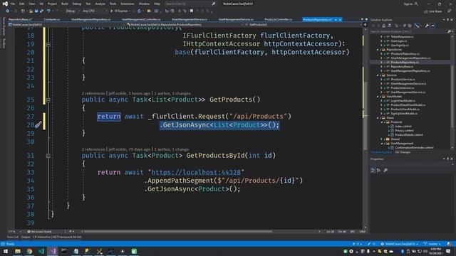The width and height of the screenshot is (456, 256).
Task: Open the Any CPU platform dropdown
Action: click(95, 11)
